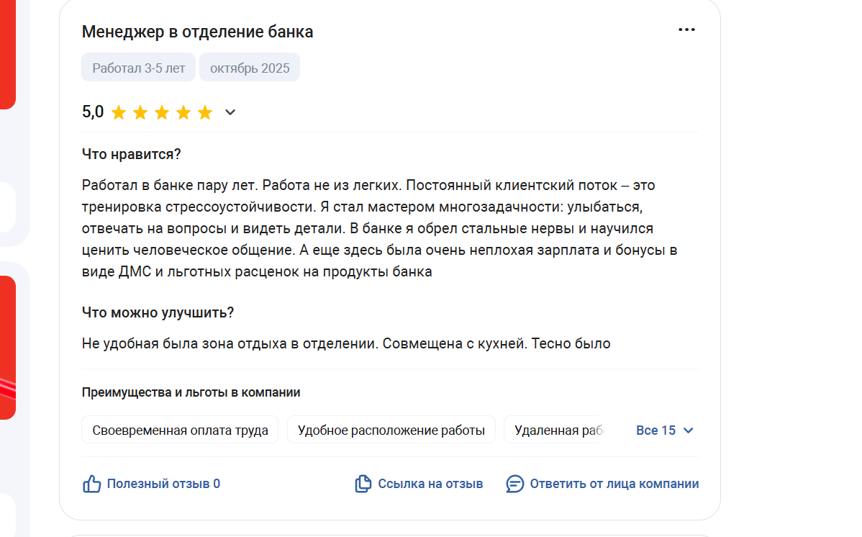Click 'Ссылка на отзыв' link
862x537 pixels.
click(430, 484)
